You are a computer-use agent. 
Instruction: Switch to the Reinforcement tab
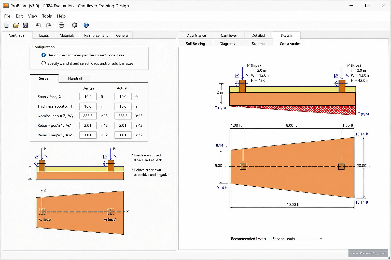pyautogui.click(x=96, y=35)
